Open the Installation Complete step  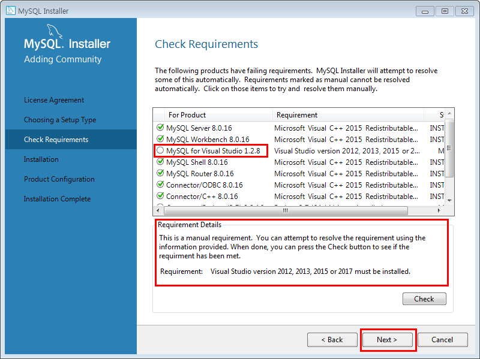coord(57,199)
